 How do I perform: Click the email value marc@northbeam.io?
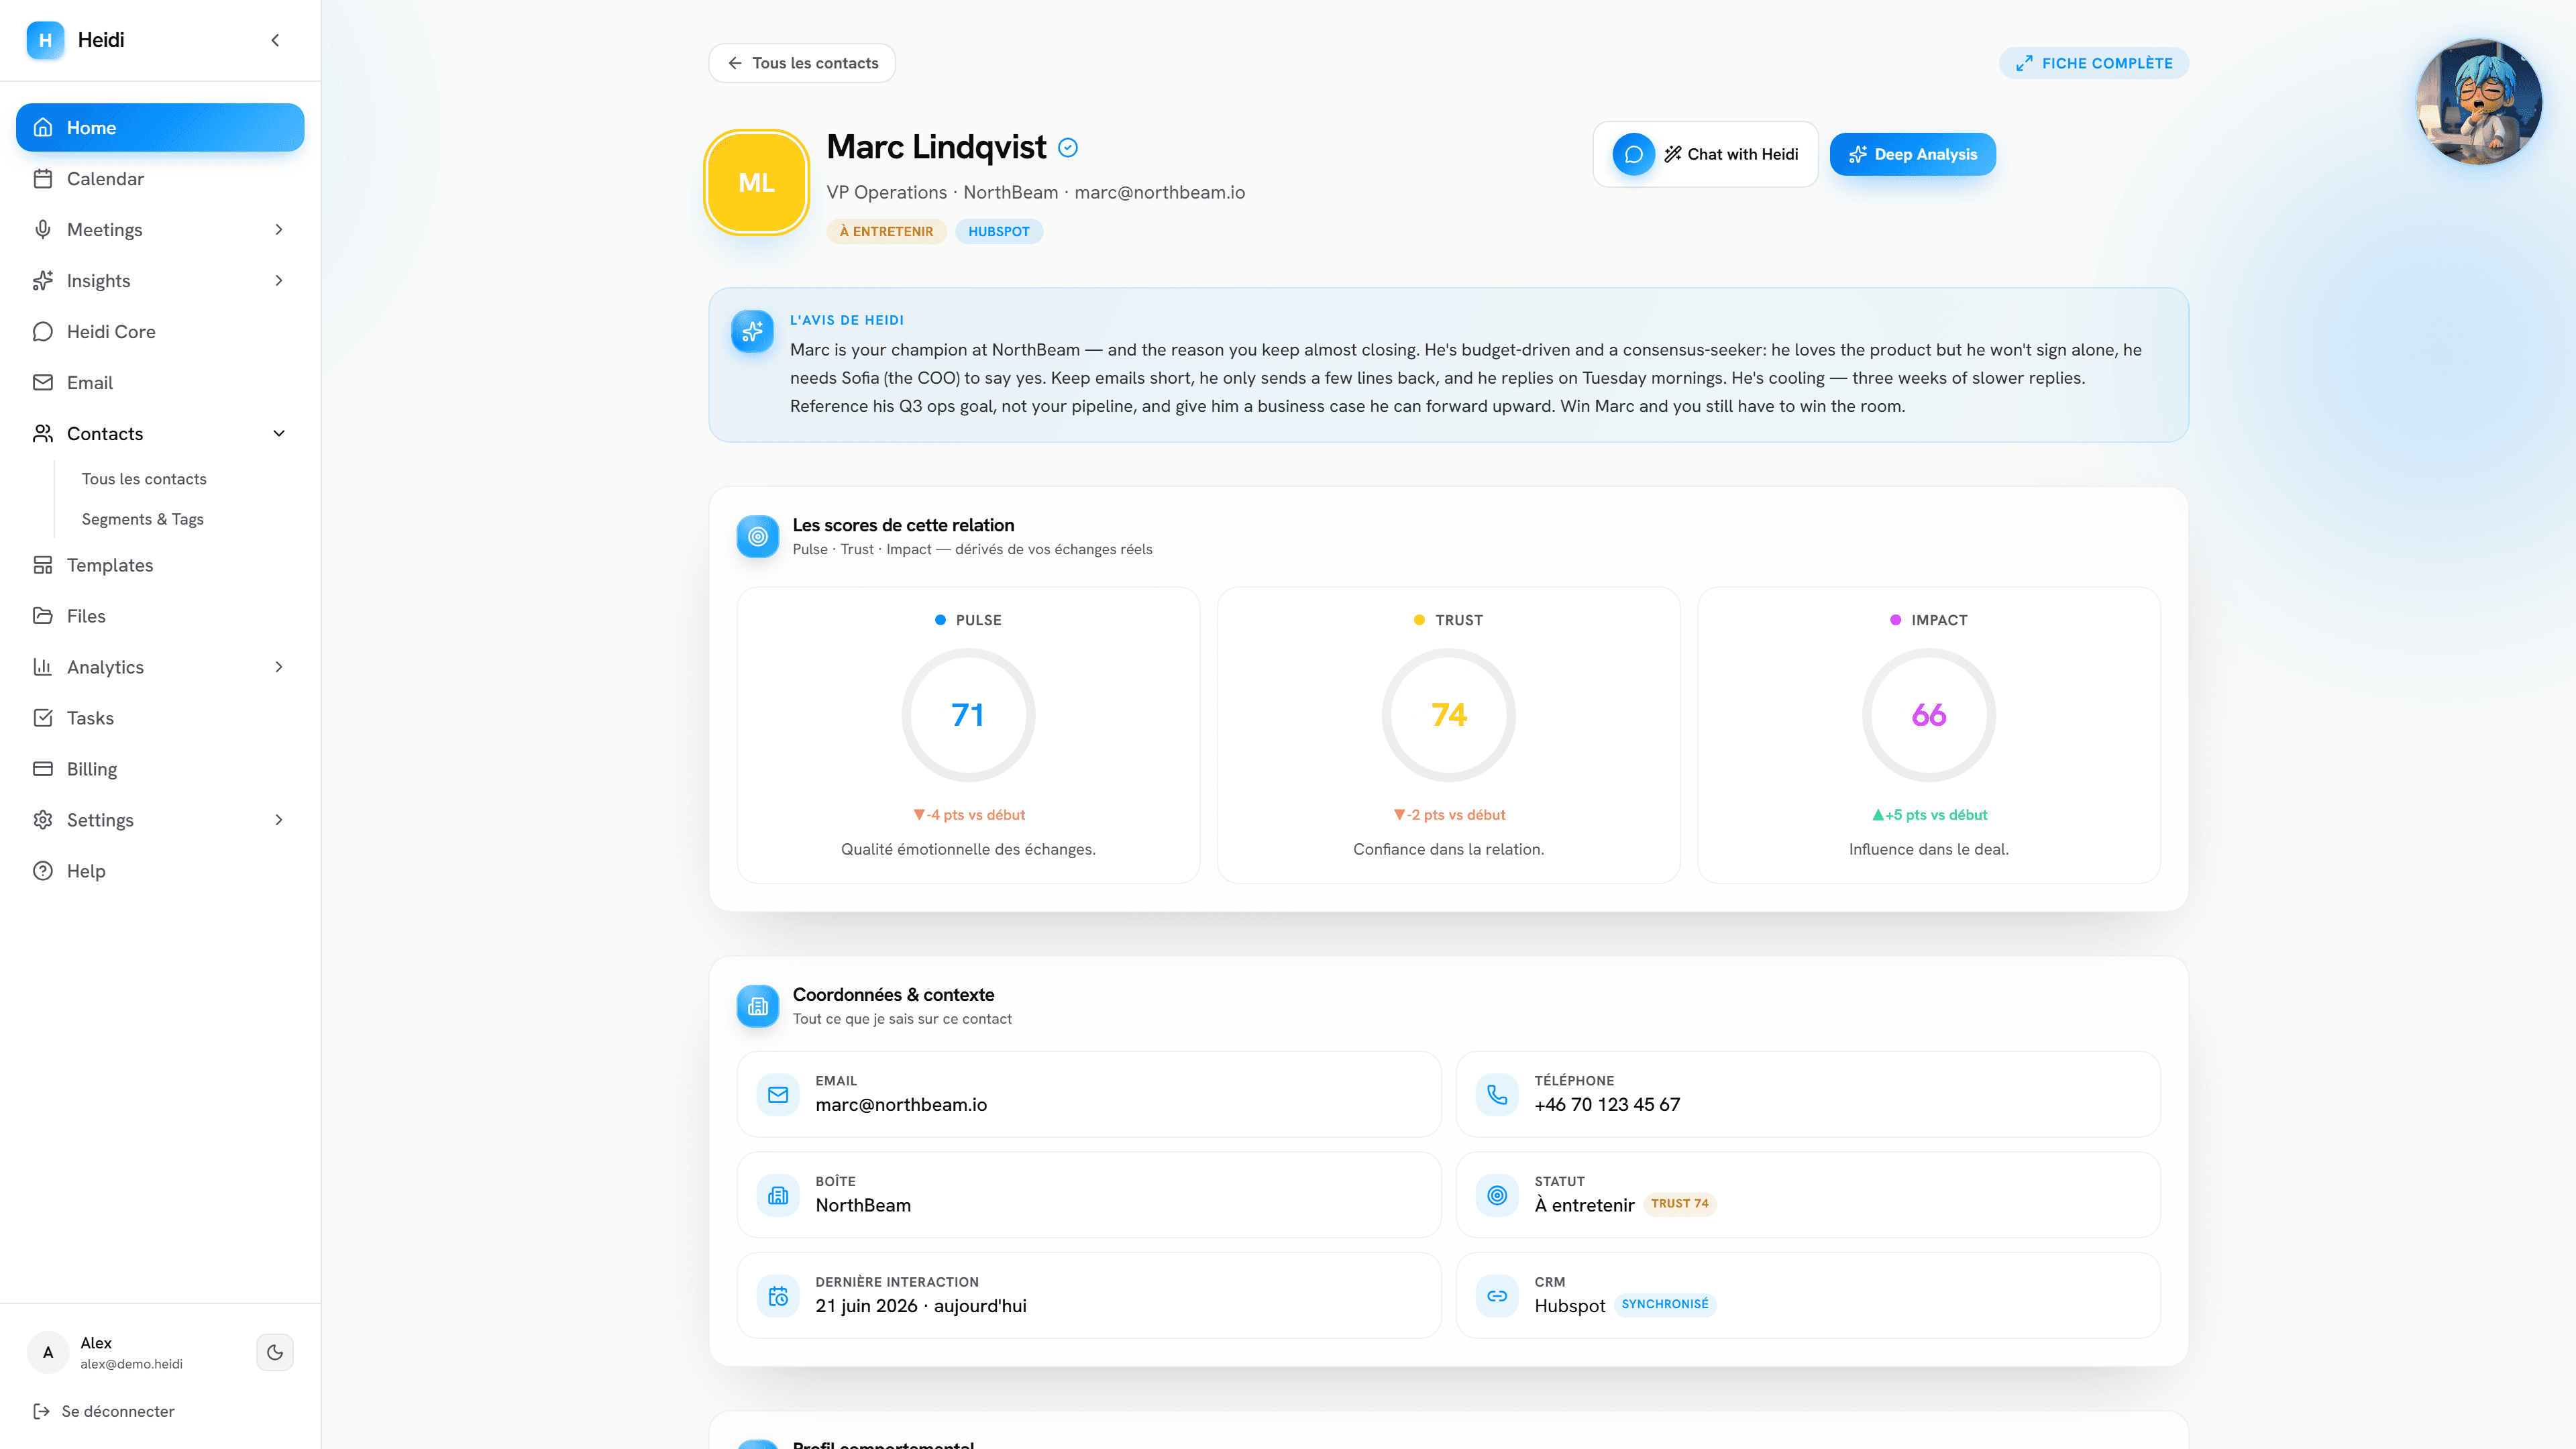pyautogui.click(x=901, y=1105)
